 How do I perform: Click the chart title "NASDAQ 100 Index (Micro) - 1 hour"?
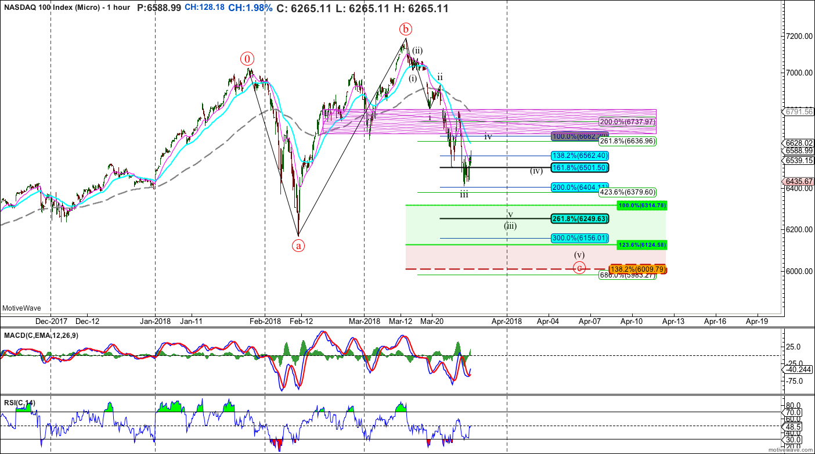[x=67, y=9]
